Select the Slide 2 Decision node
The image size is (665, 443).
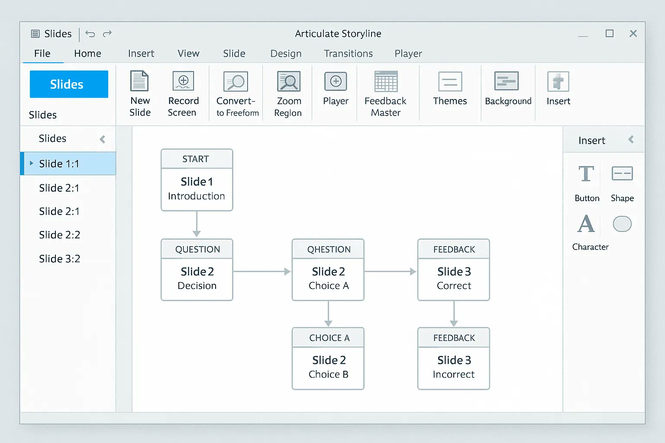197,270
